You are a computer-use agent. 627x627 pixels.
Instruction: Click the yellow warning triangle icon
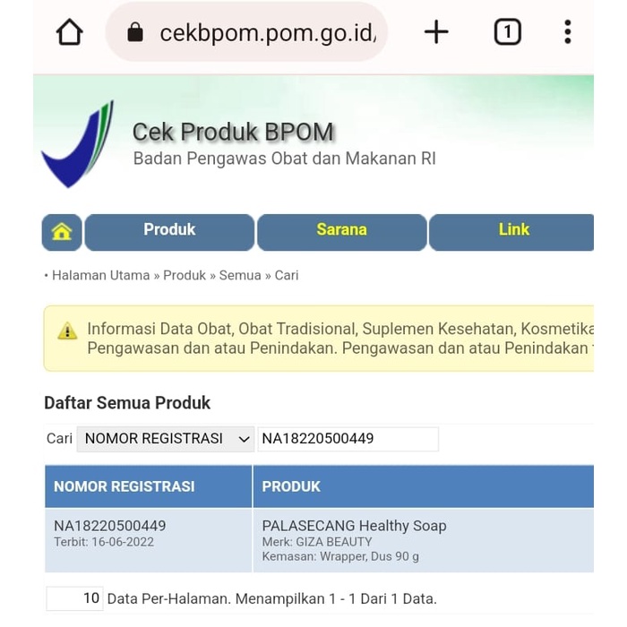pyautogui.click(x=67, y=331)
